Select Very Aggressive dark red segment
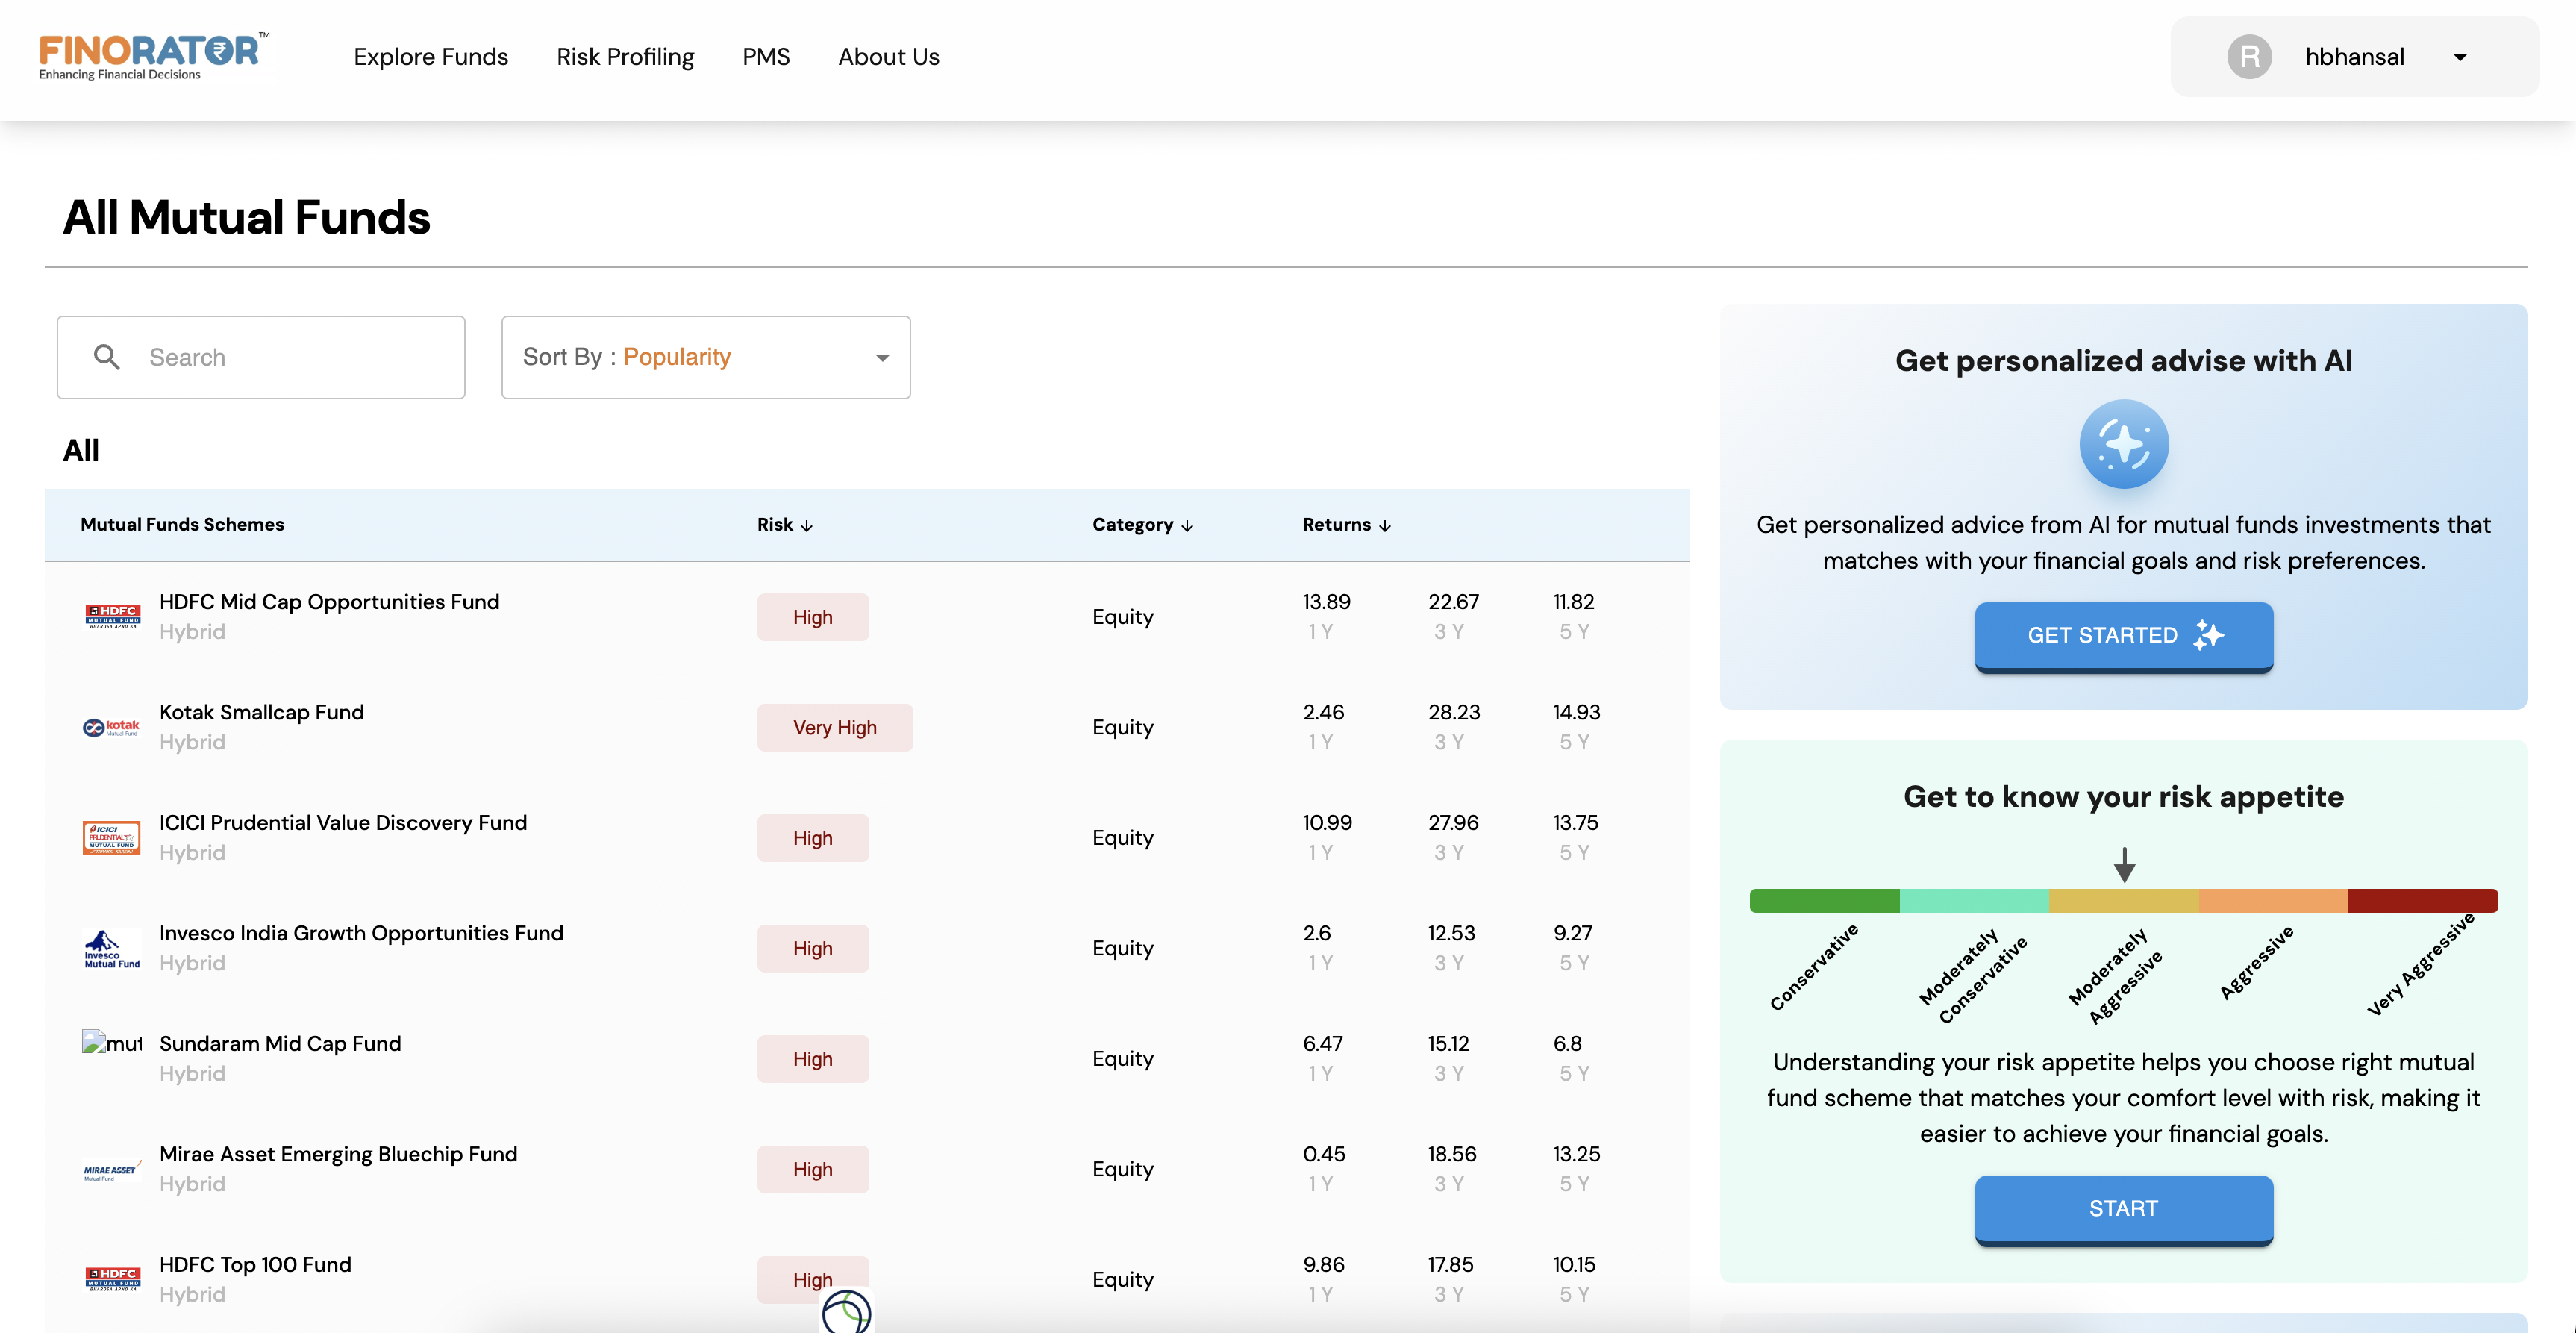The width and height of the screenshot is (2576, 1333). 2423,900
